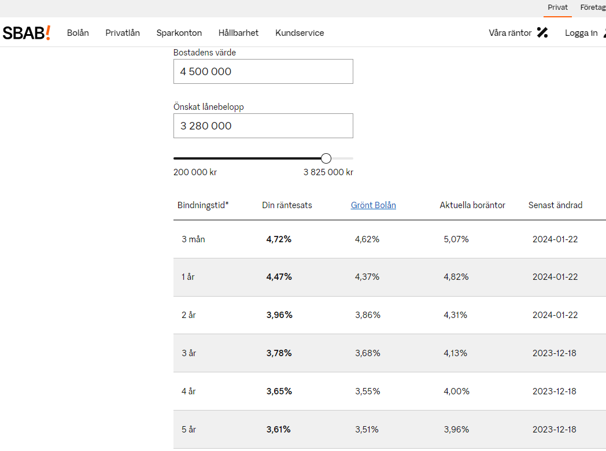The width and height of the screenshot is (606, 451).
Task: Select the 1 år row label
Action: point(188,277)
